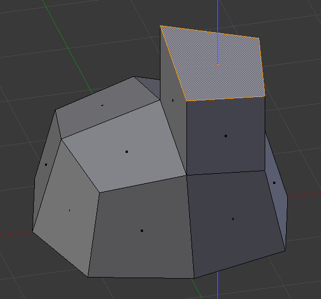Image resolution: width=321 pixels, height=299 pixels.
Task: Click the orange center dot of selected top face
Action: pos(217,65)
